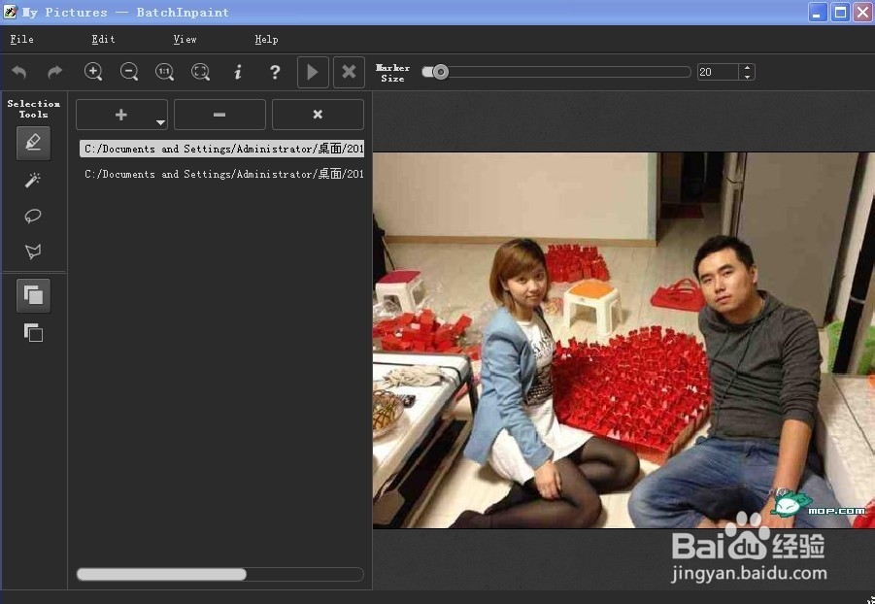
Task: Select the Magic Wand tool
Action: pos(33,180)
